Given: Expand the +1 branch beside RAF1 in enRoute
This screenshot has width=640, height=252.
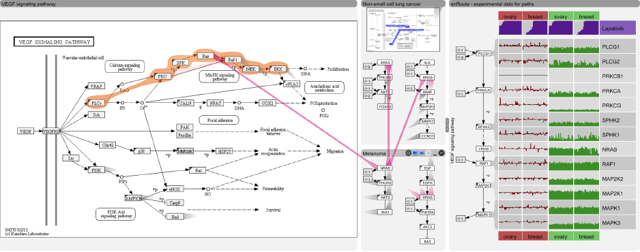Looking at the screenshot, I should (461, 160).
